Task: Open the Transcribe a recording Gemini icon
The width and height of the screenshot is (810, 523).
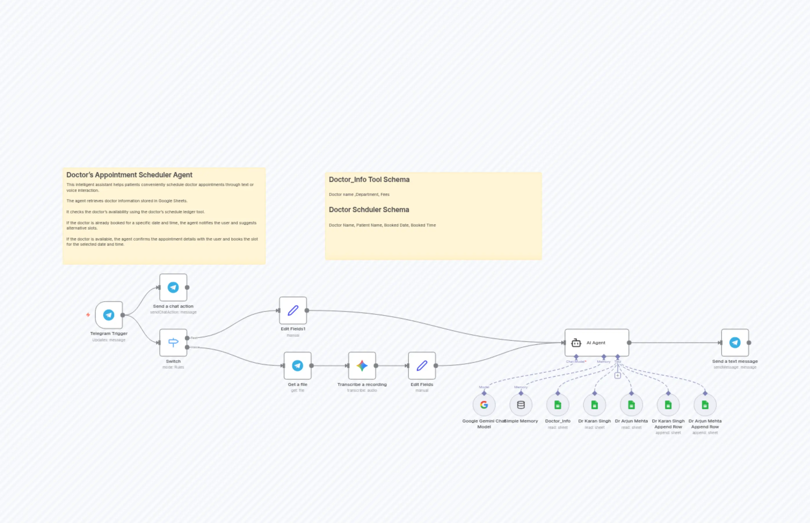Action: click(x=362, y=366)
